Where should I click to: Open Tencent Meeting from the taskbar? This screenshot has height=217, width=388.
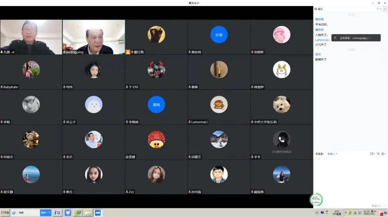[98, 213]
